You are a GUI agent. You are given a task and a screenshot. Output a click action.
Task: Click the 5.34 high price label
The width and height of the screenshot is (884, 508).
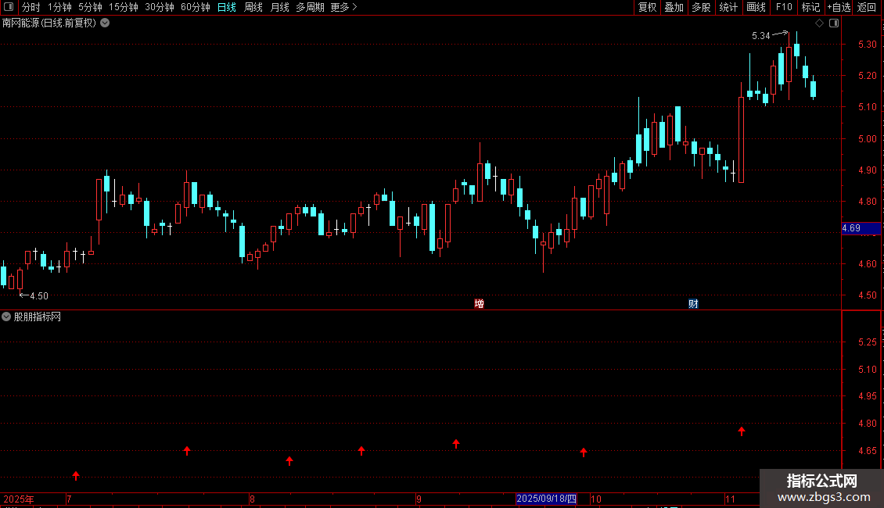tap(760, 36)
